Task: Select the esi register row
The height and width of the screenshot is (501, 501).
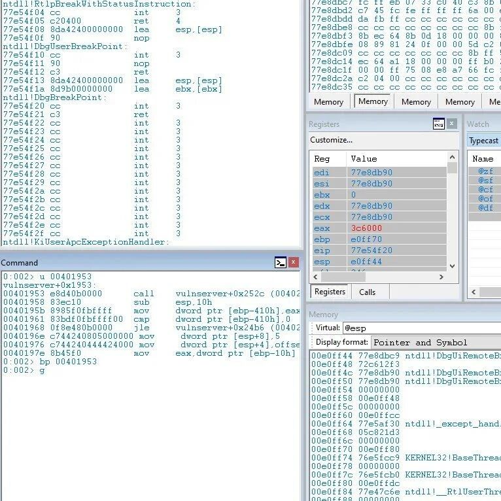Action: pos(379,184)
